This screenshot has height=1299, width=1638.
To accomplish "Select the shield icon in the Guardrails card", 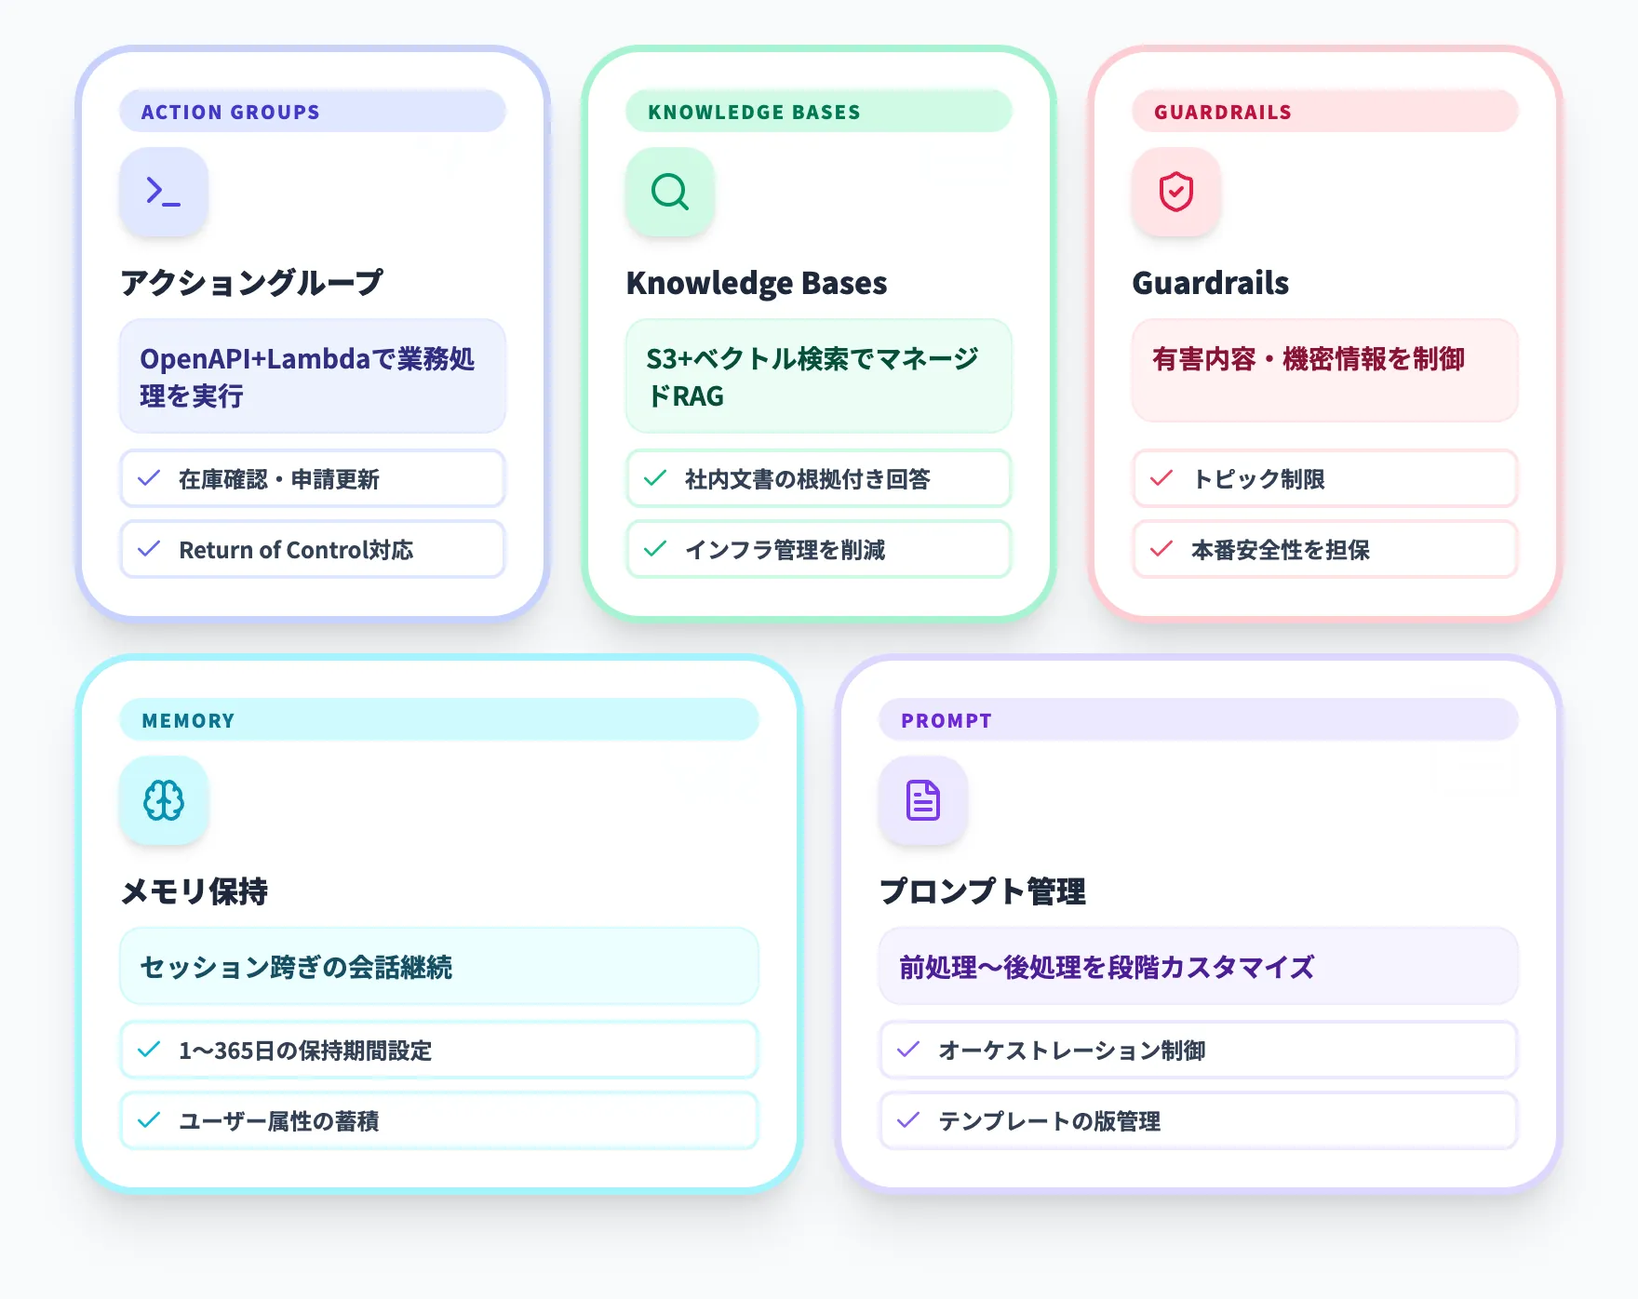I will pyautogui.click(x=1175, y=192).
